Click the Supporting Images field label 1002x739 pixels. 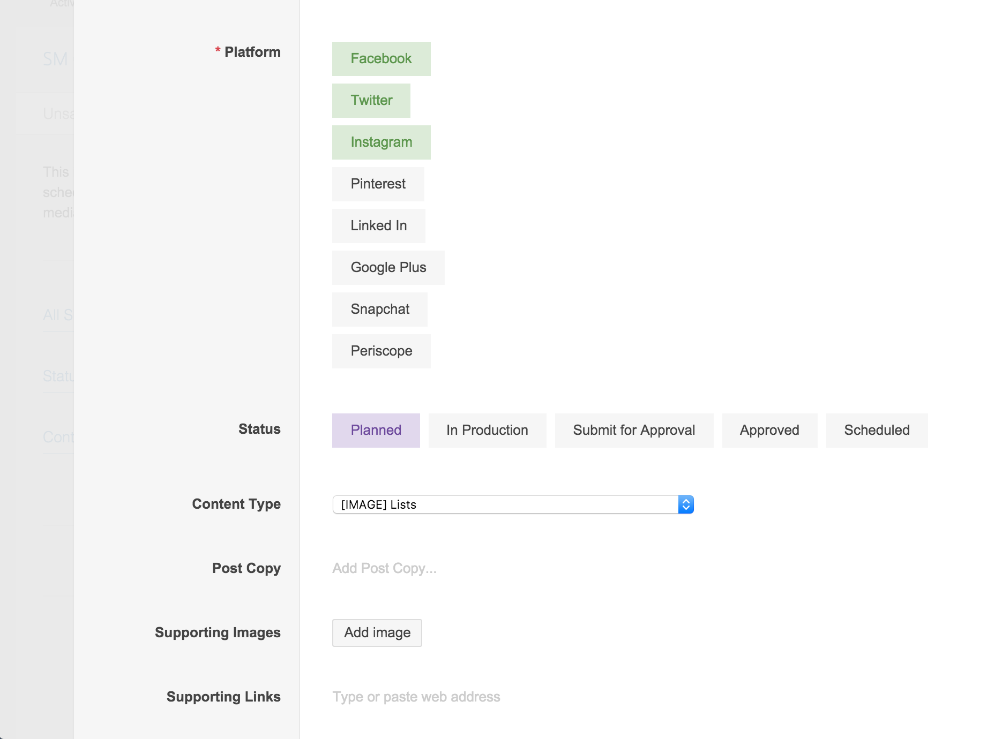(218, 632)
